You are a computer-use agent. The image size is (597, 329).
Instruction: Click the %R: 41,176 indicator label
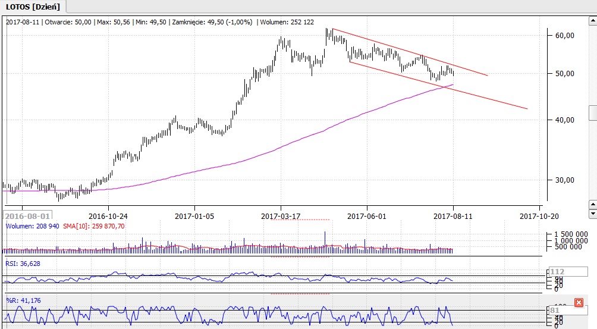pyautogui.click(x=24, y=300)
